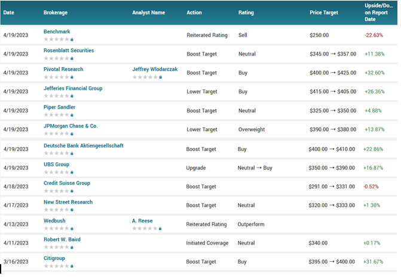The image size is (401, 279).
Task: Click the lock icon under Wedbush
Action: click(72, 228)
